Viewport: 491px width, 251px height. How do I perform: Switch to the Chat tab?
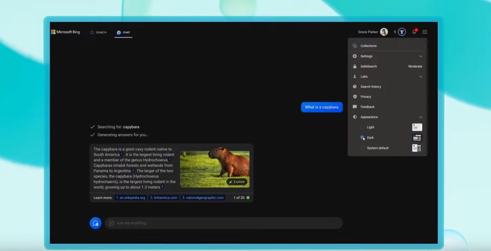click(123, 32)
